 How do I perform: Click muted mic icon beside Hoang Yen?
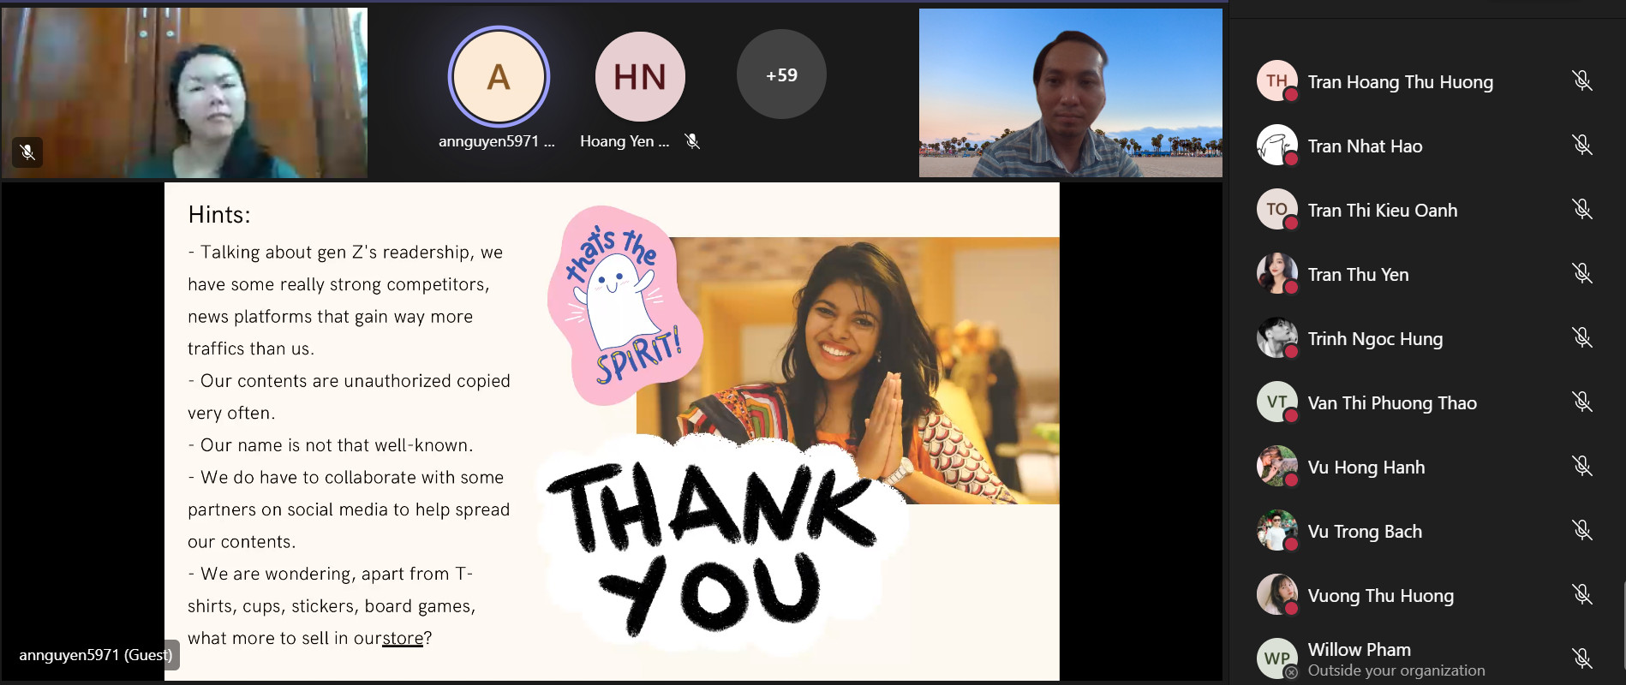[x=692, y=141]
